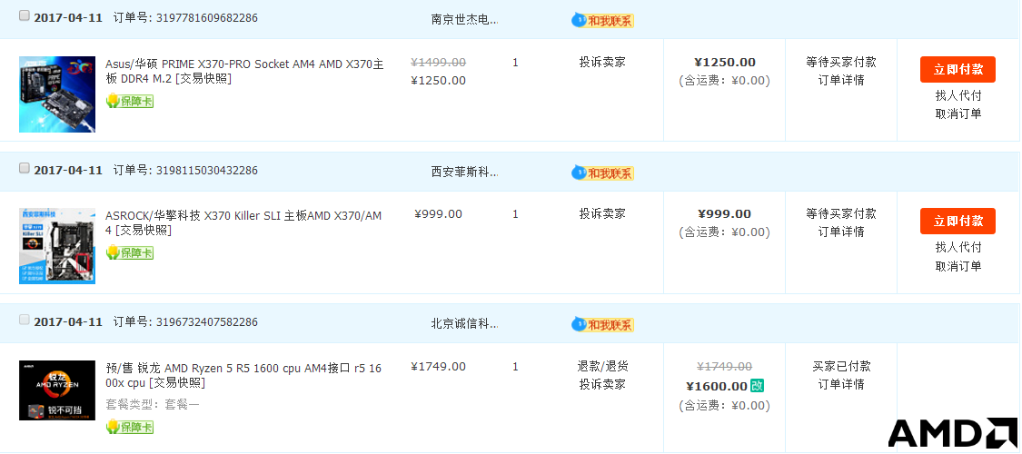Click order number 3196732407582286
This screenshot has height=454, width=1022.
pyautogui.click(x=206, y=321)
